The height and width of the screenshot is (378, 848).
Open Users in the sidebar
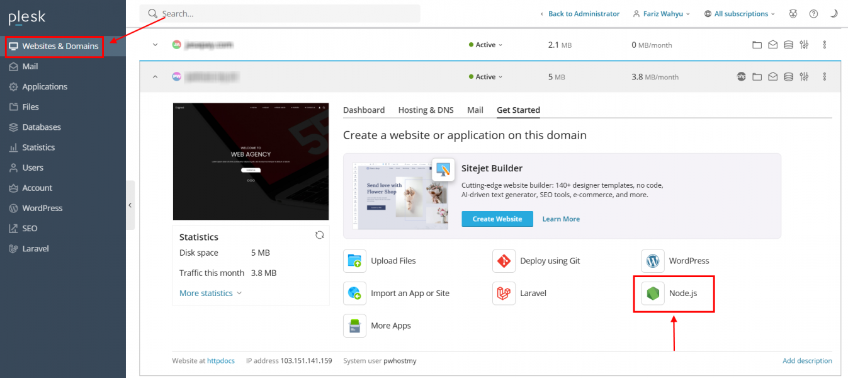point(63,168)
